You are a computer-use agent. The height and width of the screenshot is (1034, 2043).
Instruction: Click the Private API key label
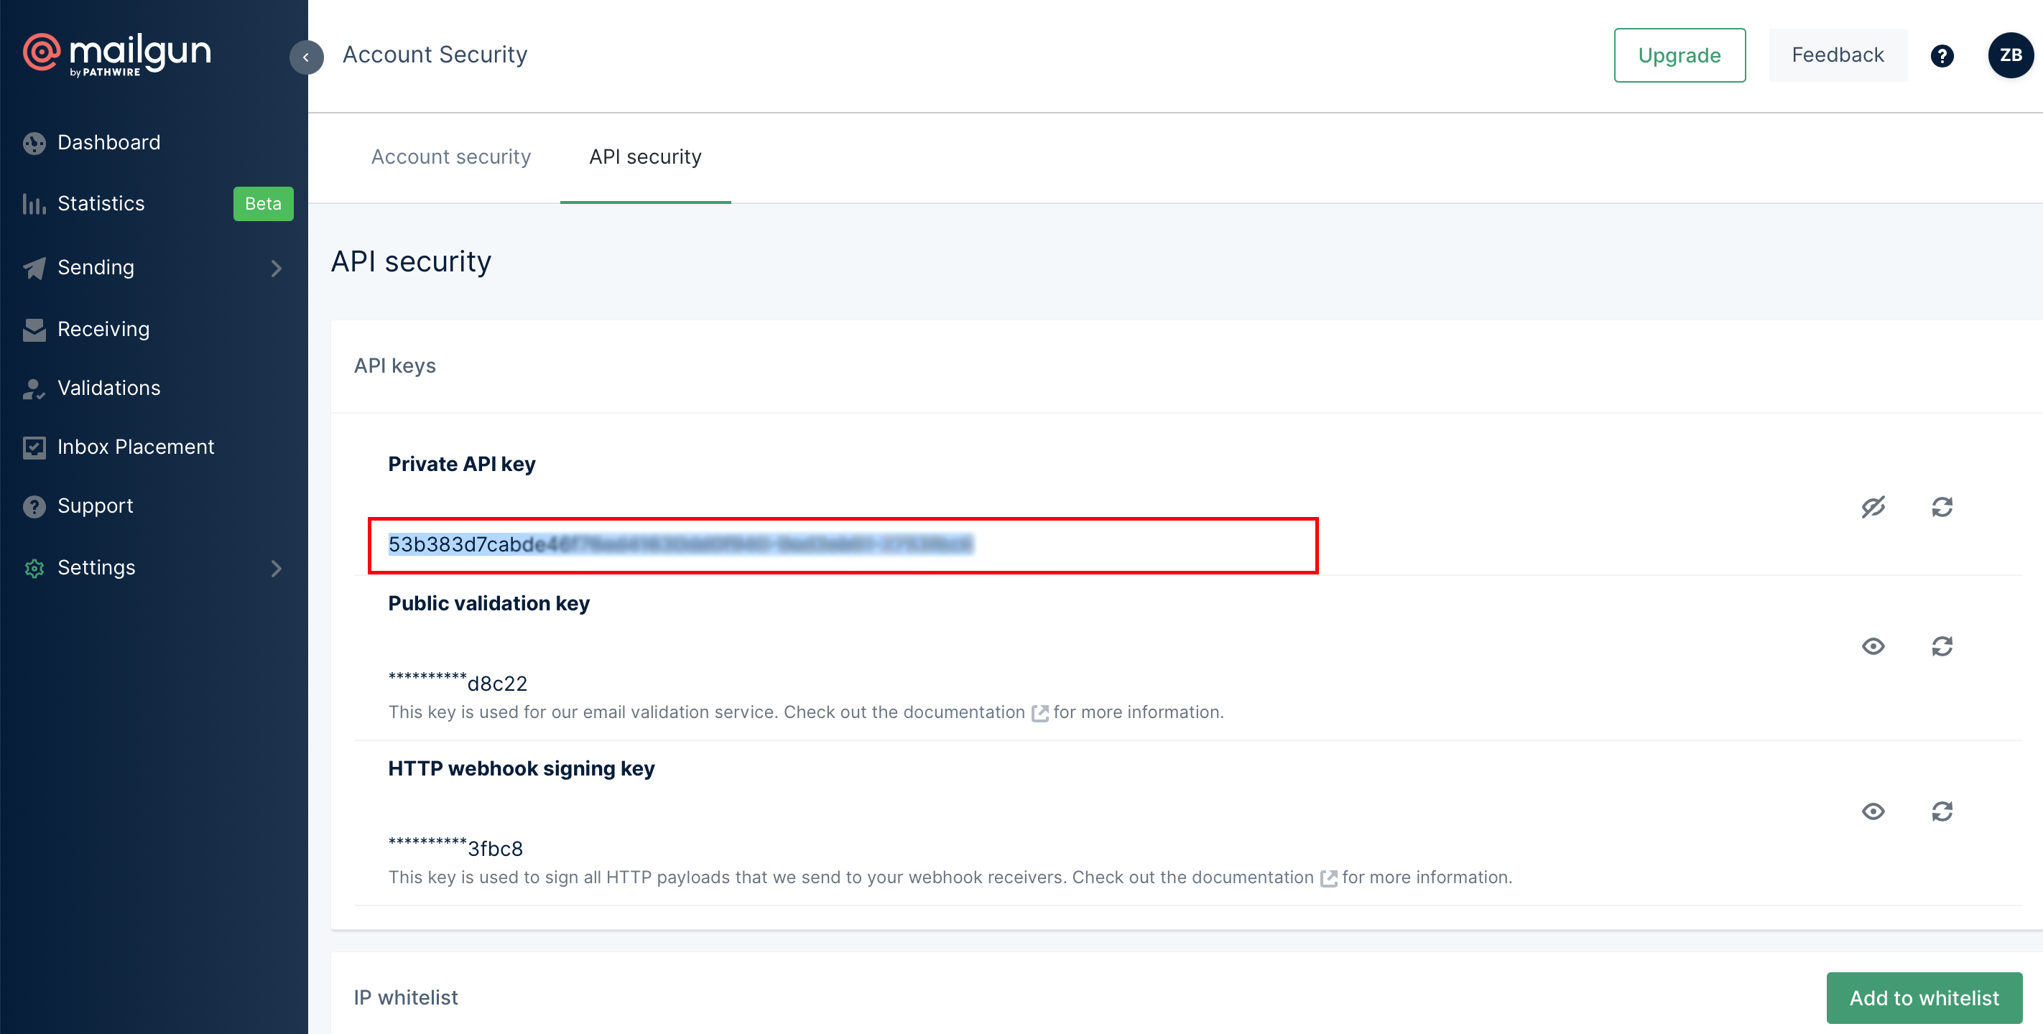pos(462,464)
